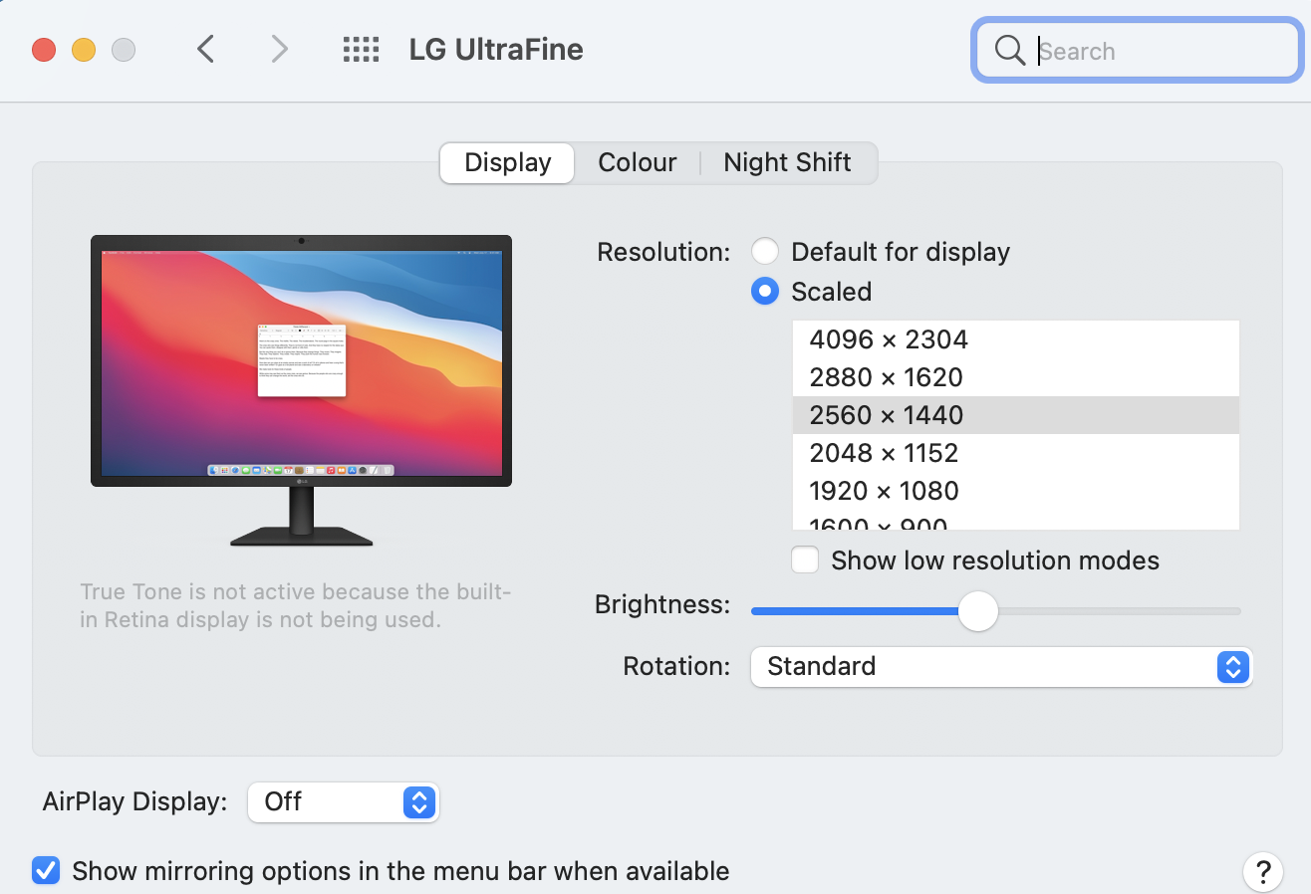
Task: Open the Night Shift tab
Action: tap(787, 162)
